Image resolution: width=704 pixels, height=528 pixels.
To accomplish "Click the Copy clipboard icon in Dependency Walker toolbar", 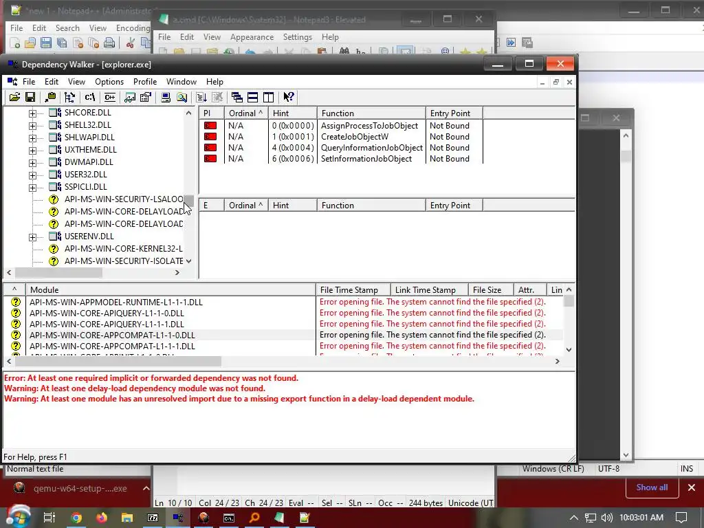I will tap(50, 97).
